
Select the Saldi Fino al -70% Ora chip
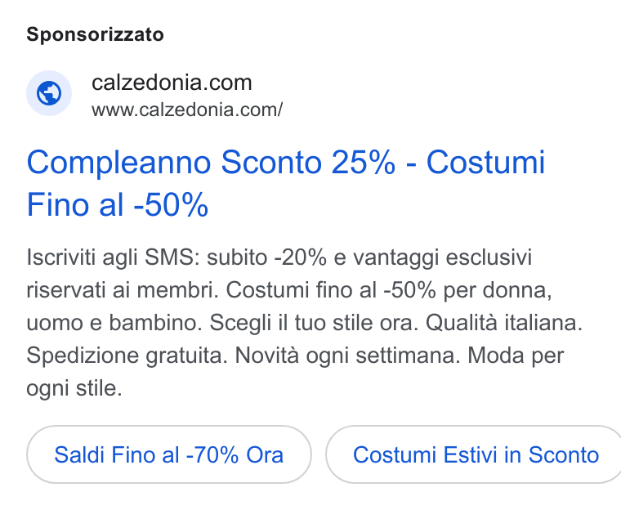pyautogui.click(x=169, y=454)
